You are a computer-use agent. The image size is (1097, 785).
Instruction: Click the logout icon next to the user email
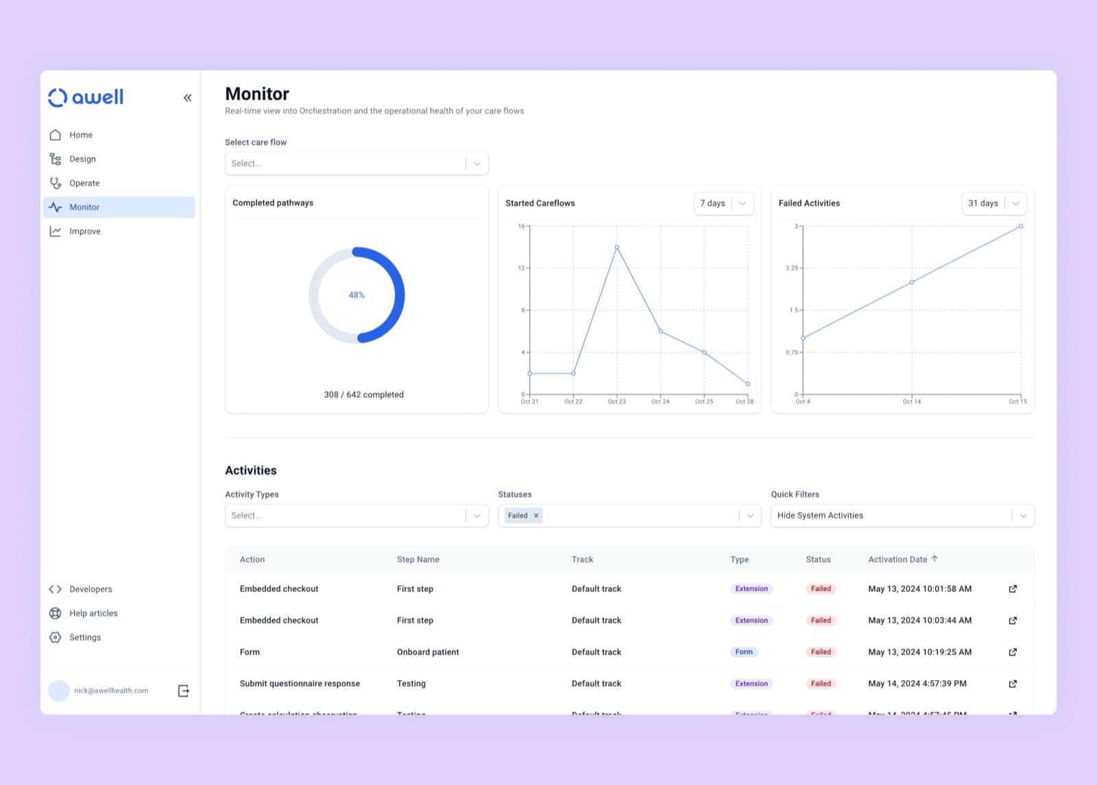pyautogui.click(x=184, y=690)
